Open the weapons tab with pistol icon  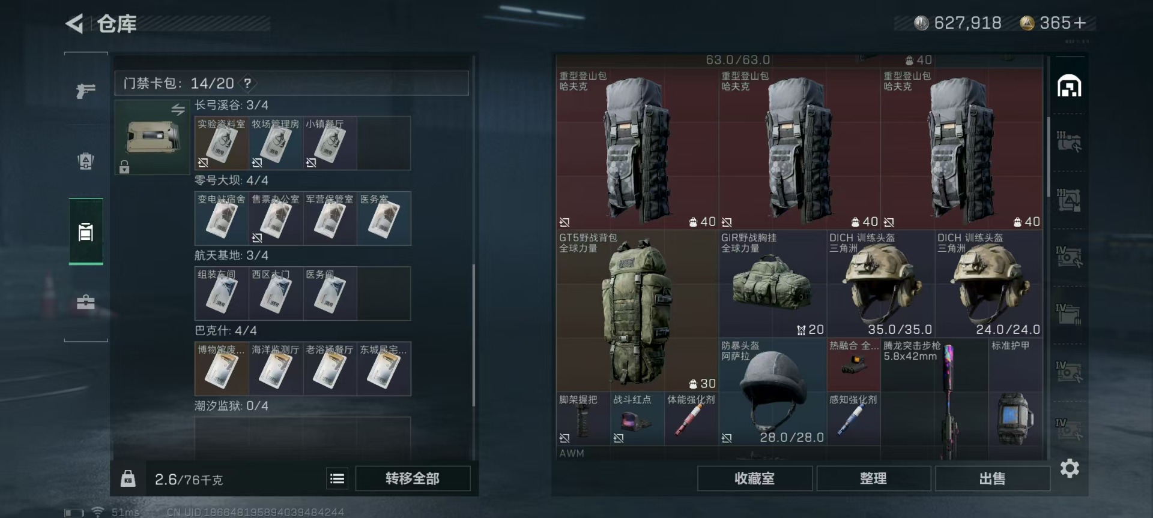click(x=85, y=91)
